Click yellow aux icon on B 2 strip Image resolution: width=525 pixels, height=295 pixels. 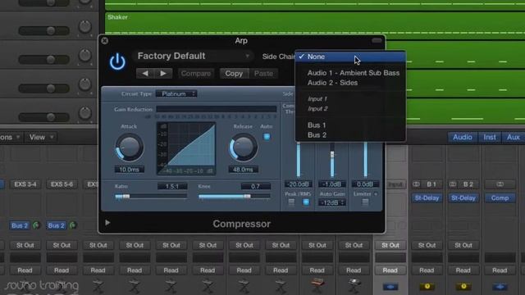[463, 286]
